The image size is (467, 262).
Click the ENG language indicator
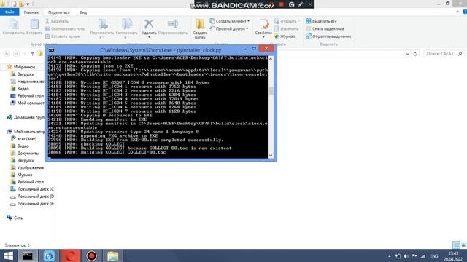point(434,256)
